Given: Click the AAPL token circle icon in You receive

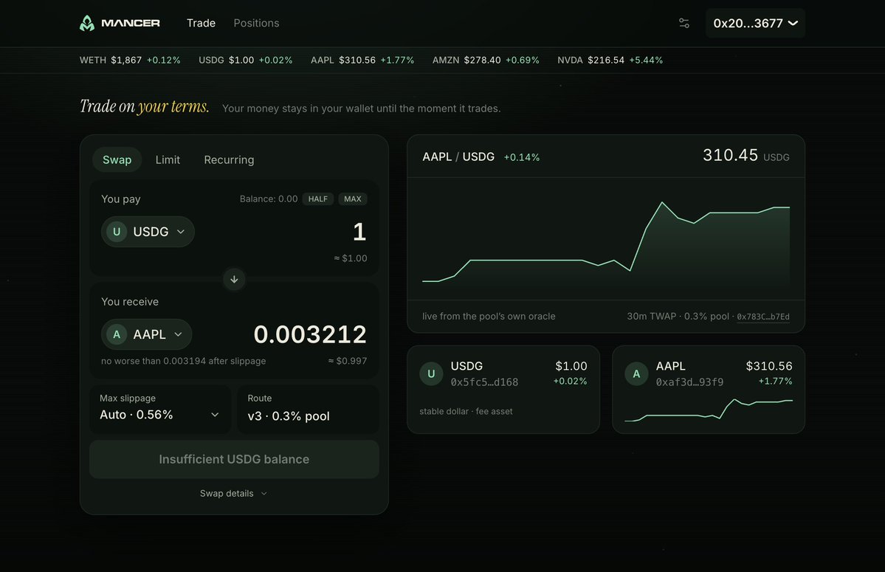Looking at the screenshot, I should (117, 334).
